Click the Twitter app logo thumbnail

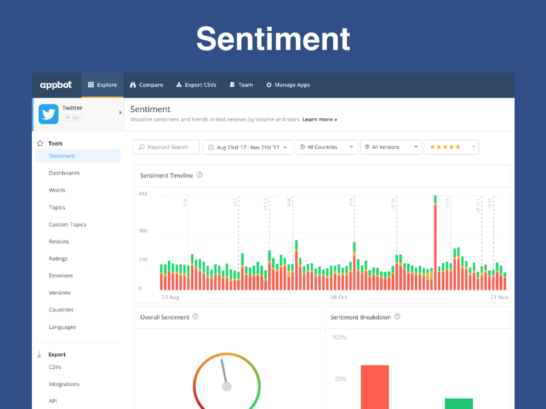tap(48, 113)
